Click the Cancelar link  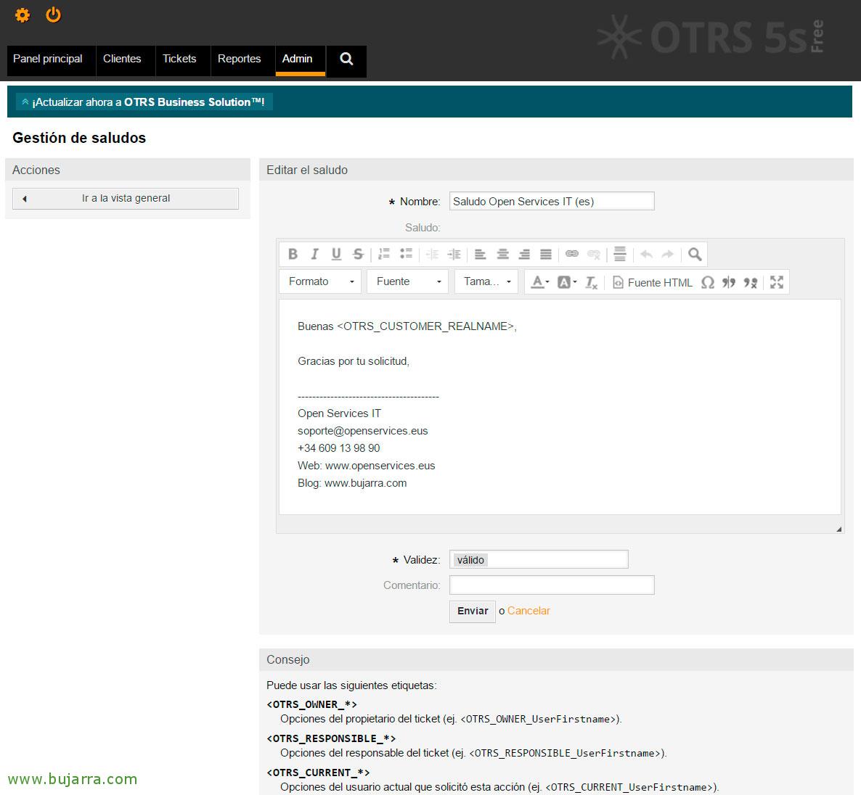coord(529,611)
